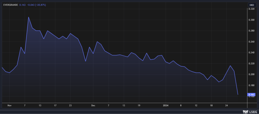Click the 0.163 current price tag on axis
Image resolution: width=259 pixels, height=114 pixels.
(x=252, y=95)
